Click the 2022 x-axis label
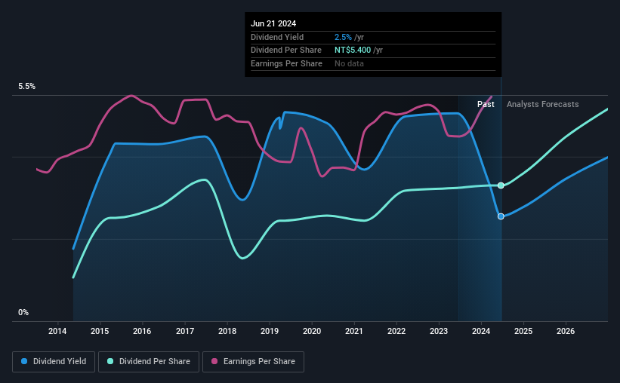This screenshot has width=620, height=383. coord(396,331)
